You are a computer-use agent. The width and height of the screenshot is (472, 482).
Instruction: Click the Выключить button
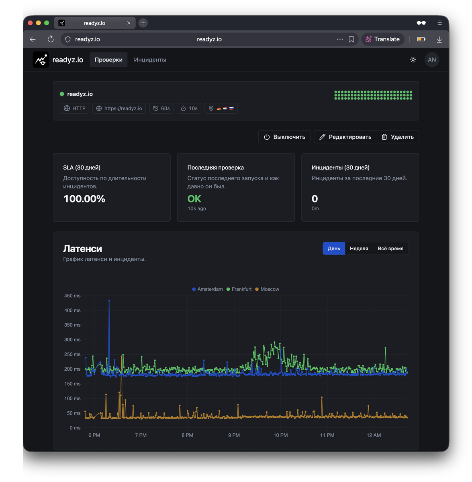coord(284,137)
